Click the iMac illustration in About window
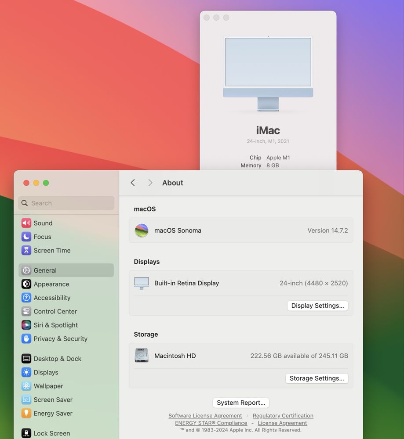The image size is (404, 439). coord(268,74)
